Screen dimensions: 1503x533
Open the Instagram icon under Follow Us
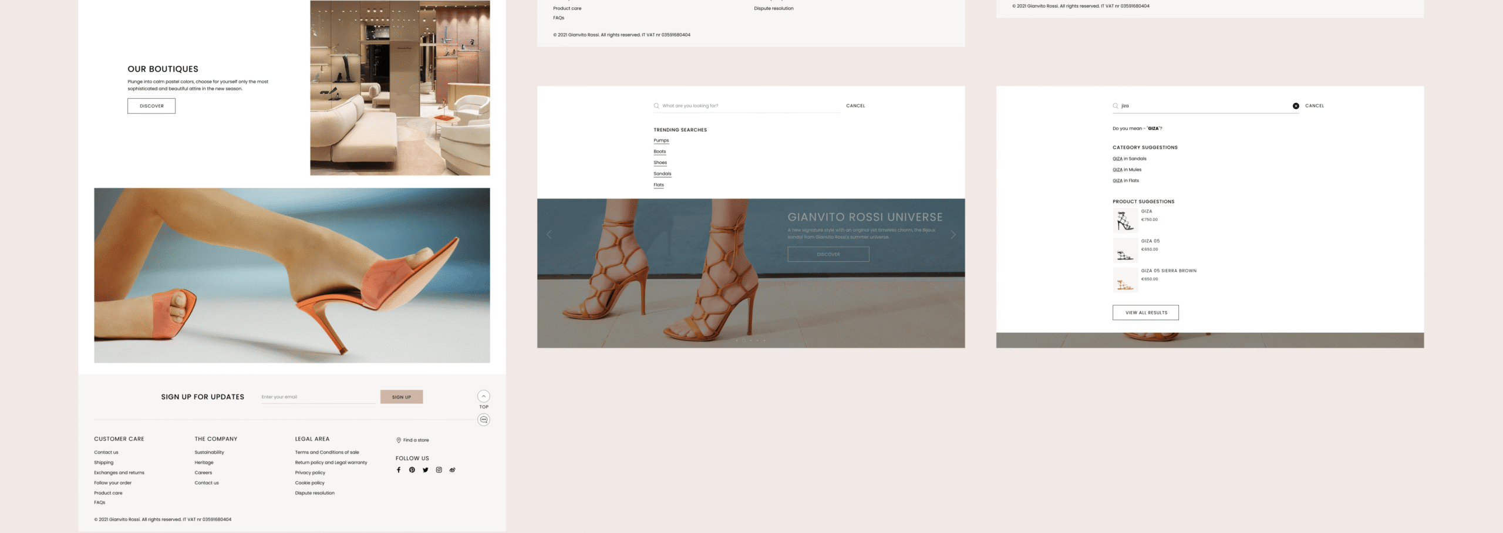tap(439, 470)
